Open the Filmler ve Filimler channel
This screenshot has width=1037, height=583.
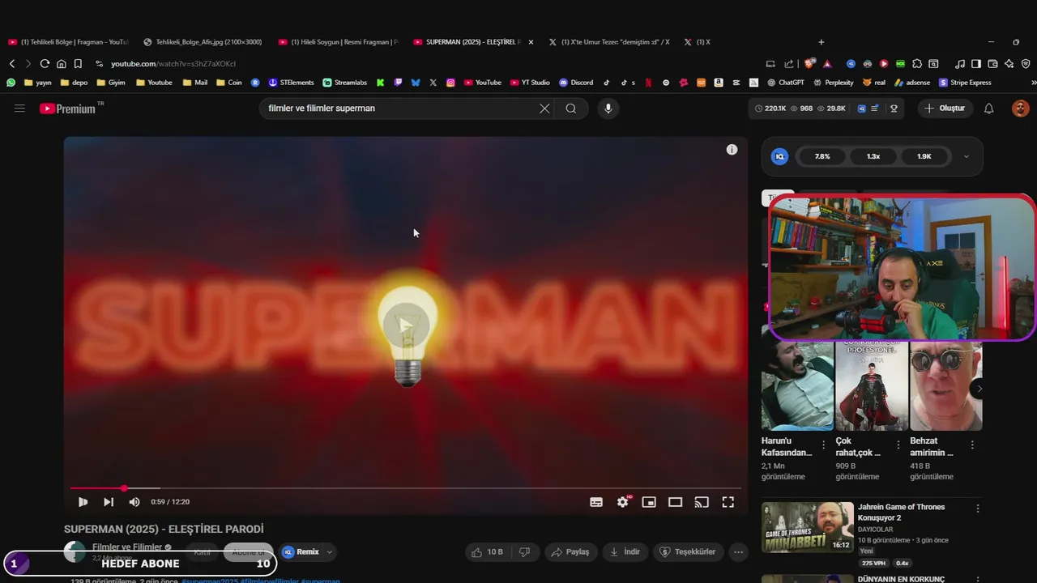pyautogui.click(x=127, y=547)
